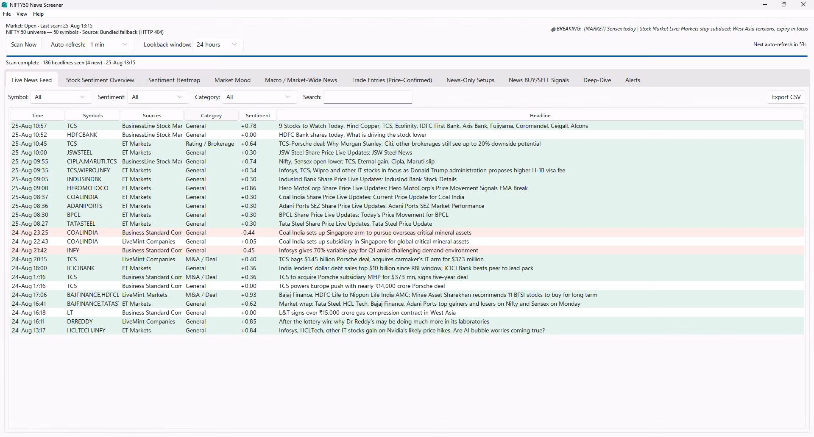Open the Auto-refresh interval dropdown
The height and width of the screenshot is (437, 814).
pos(110,44)
